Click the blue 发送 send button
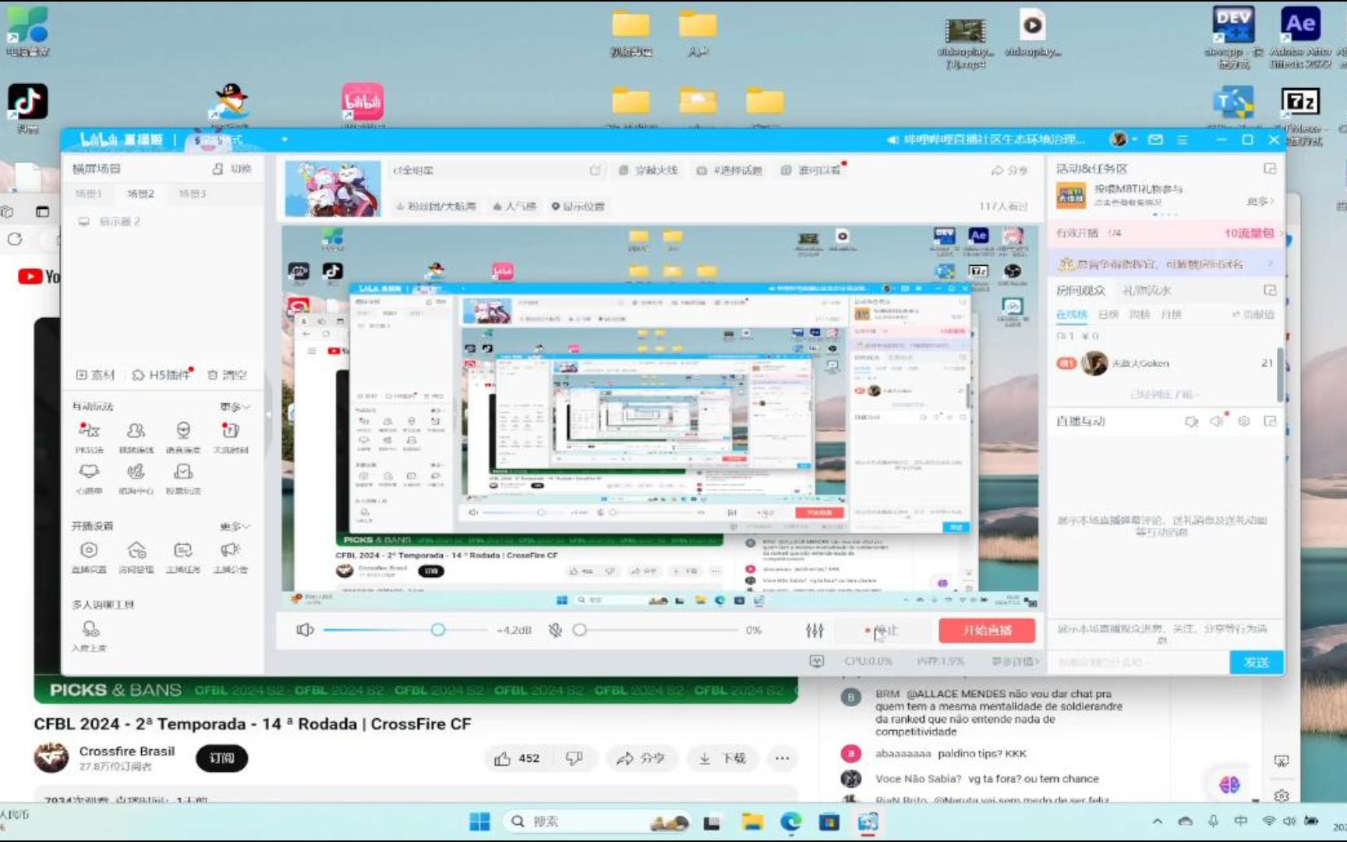Screen dimensions: 1347x842 click(1256, 662)
